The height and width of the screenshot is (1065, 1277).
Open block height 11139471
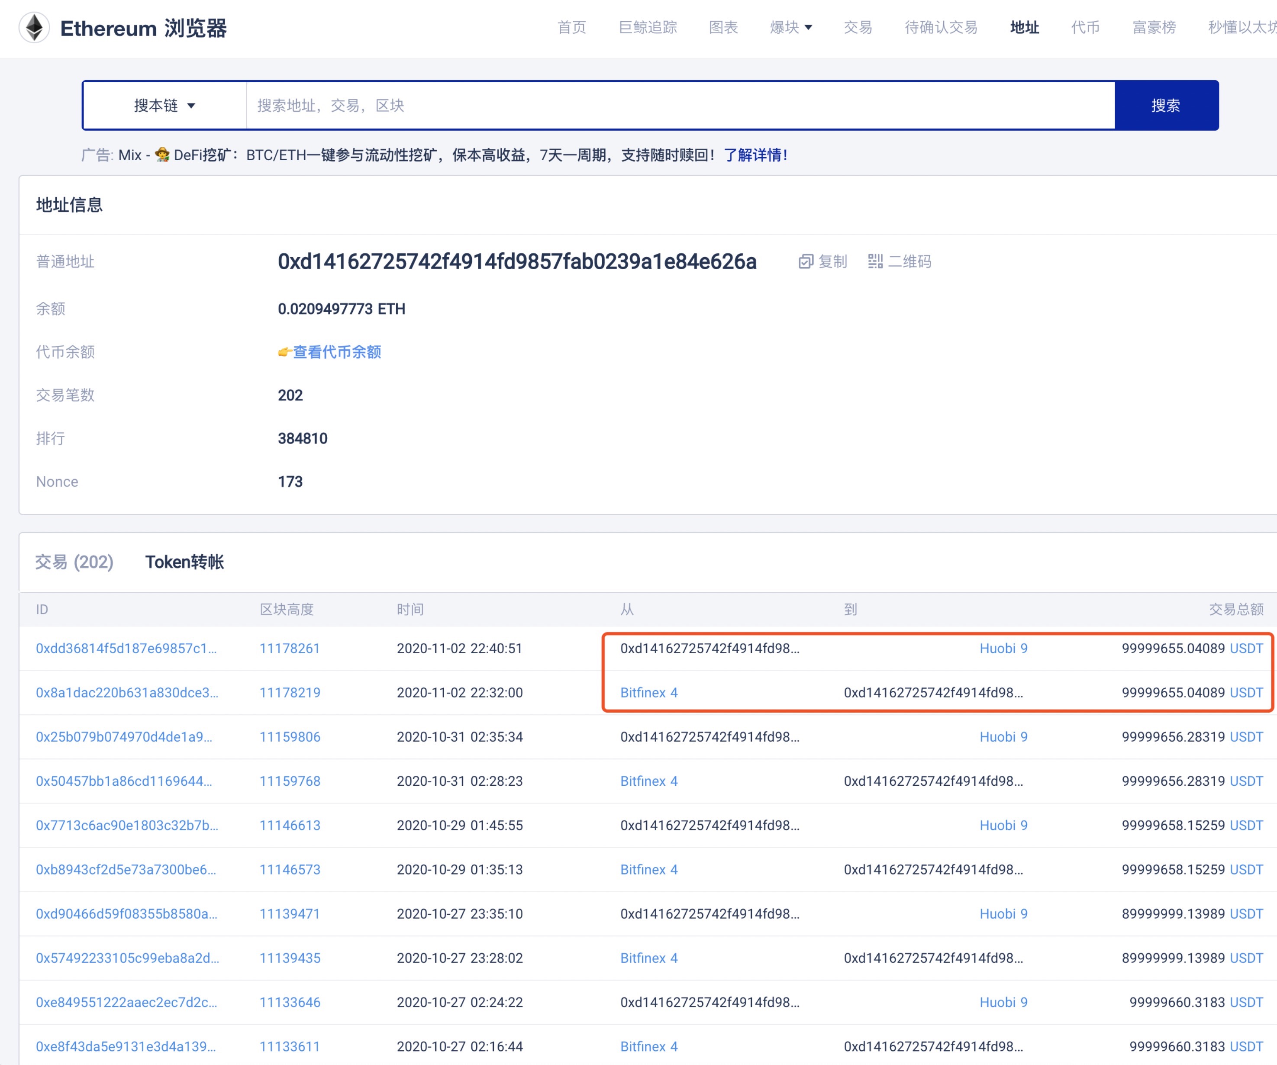pos(290,914)
